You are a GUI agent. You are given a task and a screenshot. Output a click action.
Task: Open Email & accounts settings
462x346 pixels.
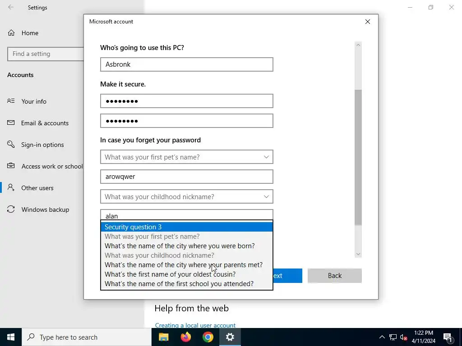[45, 123]
